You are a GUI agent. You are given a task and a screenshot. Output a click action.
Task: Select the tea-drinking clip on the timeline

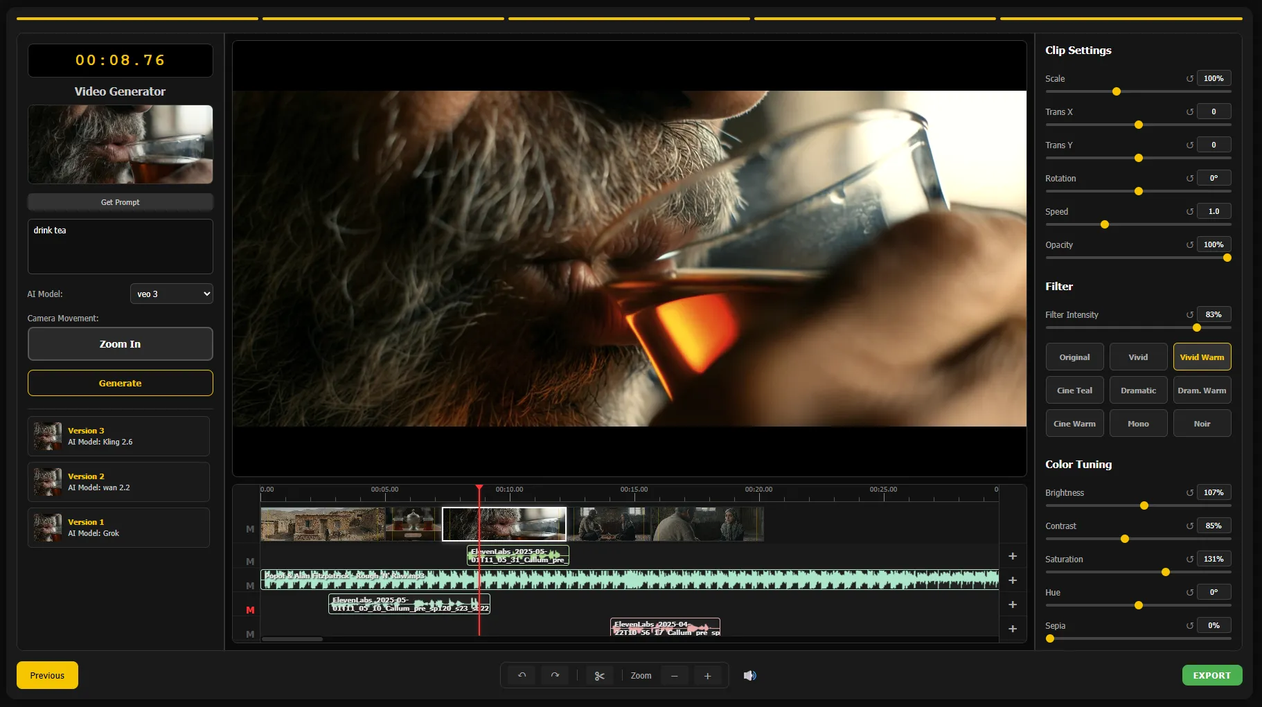(504, 524)
